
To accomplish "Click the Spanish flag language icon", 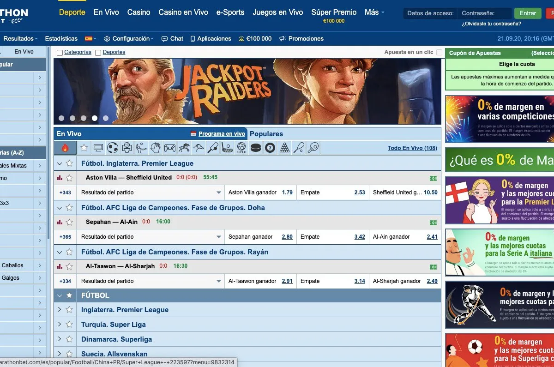I will point(88,39).
